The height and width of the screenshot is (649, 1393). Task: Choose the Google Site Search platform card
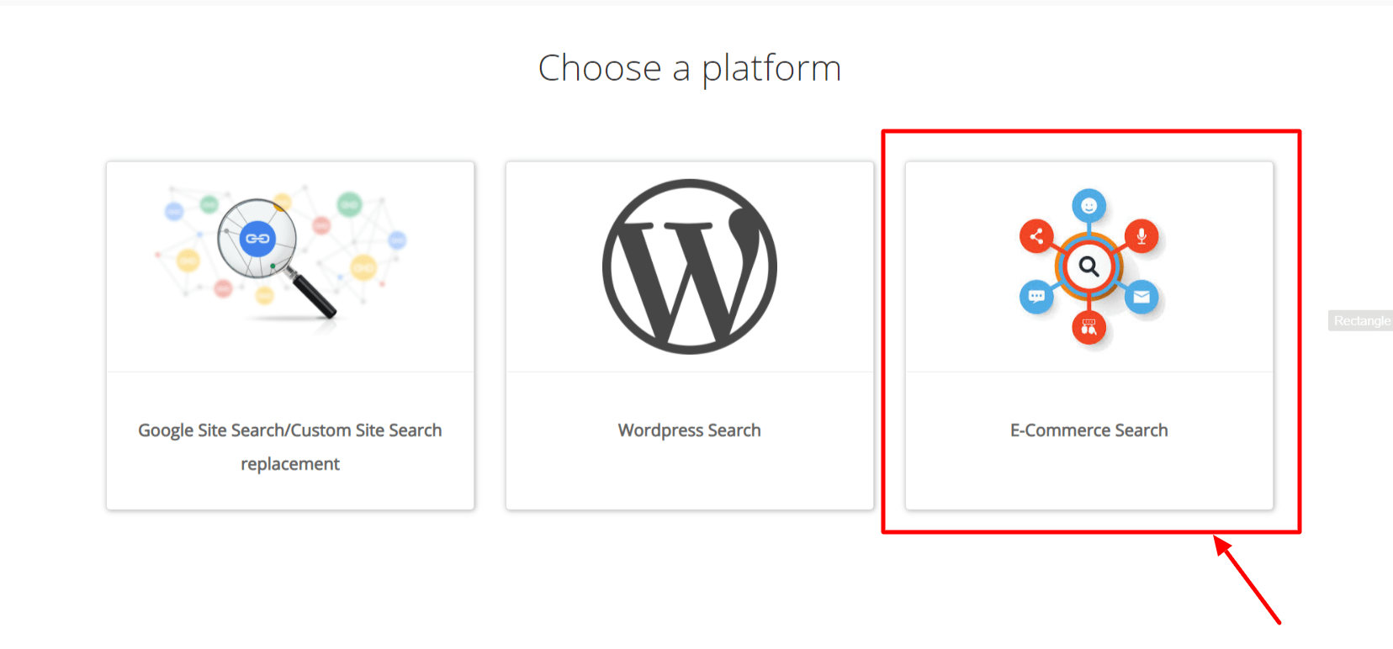pyautogui.click(x=290, y=335)
